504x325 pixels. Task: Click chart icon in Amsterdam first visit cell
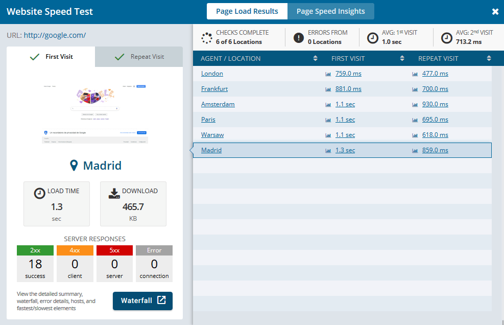tap(328, 105)
